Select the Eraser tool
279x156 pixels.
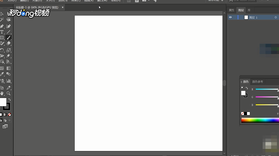pyautogui.click(x=8, y=43)
